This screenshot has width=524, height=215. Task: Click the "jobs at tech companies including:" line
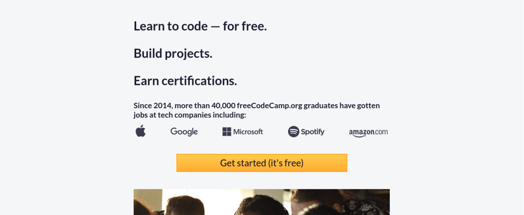(x=190, y=115)
